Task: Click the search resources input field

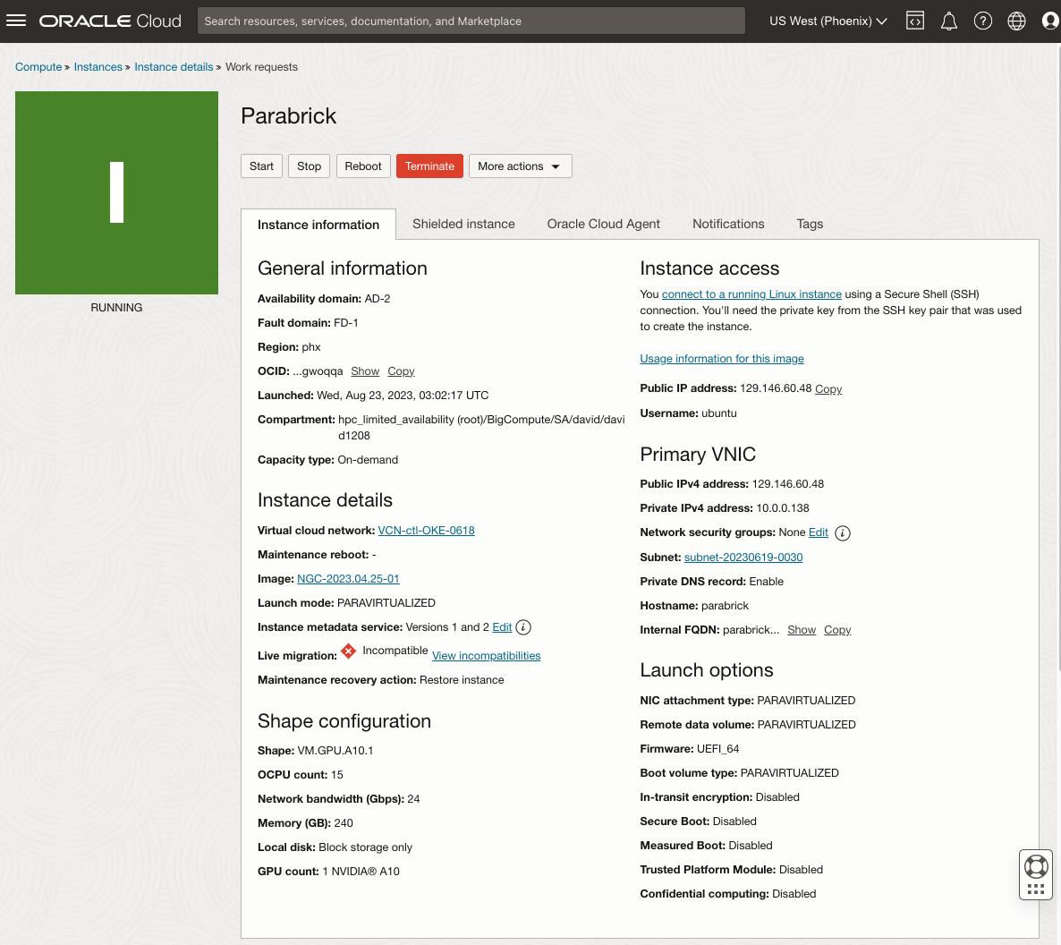Action: (x=471, y=20)
